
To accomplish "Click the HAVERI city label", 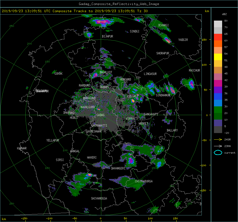I will point(92,158).
